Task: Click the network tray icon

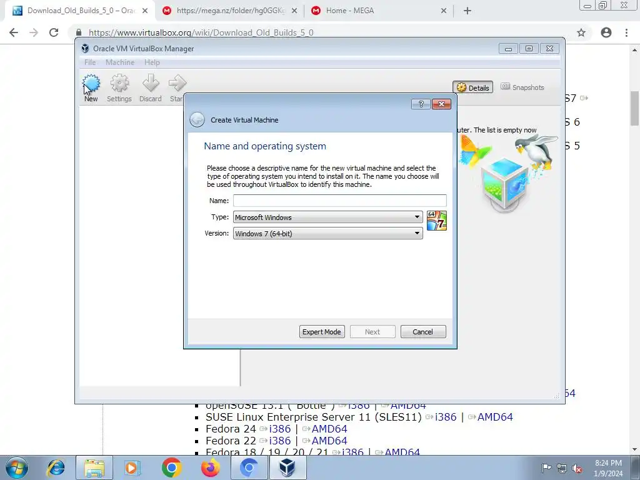Action: pyautogui.click(x=562, y=469)
